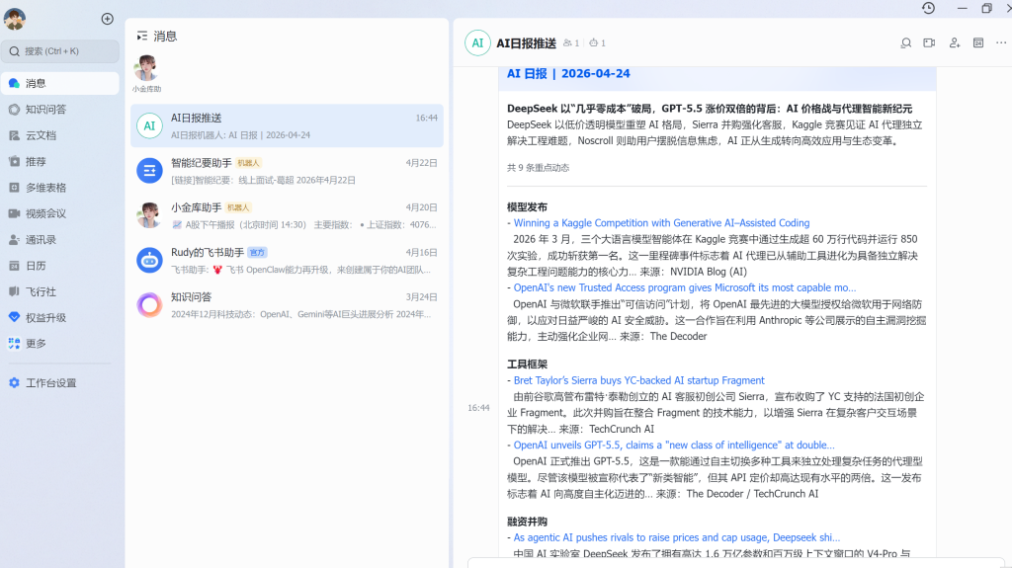Open the OpenAI unveils GPT-5.5 link
The image size is (1012, 568).
[674, 446]
